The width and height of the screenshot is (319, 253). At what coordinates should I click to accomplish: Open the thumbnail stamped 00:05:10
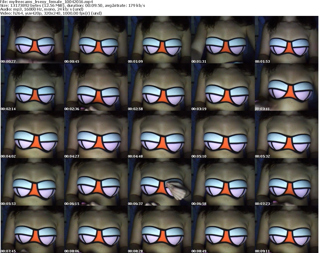click(223, 135)
